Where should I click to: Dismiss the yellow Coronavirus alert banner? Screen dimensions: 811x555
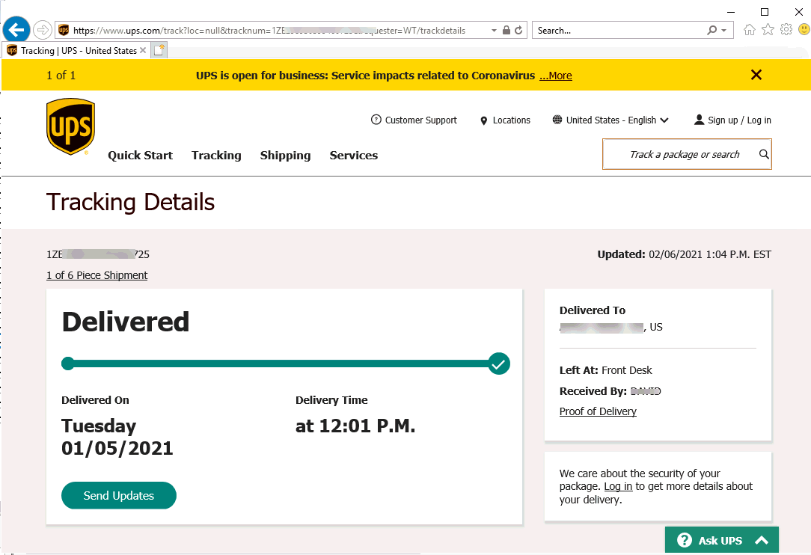(x=756, y=75)
